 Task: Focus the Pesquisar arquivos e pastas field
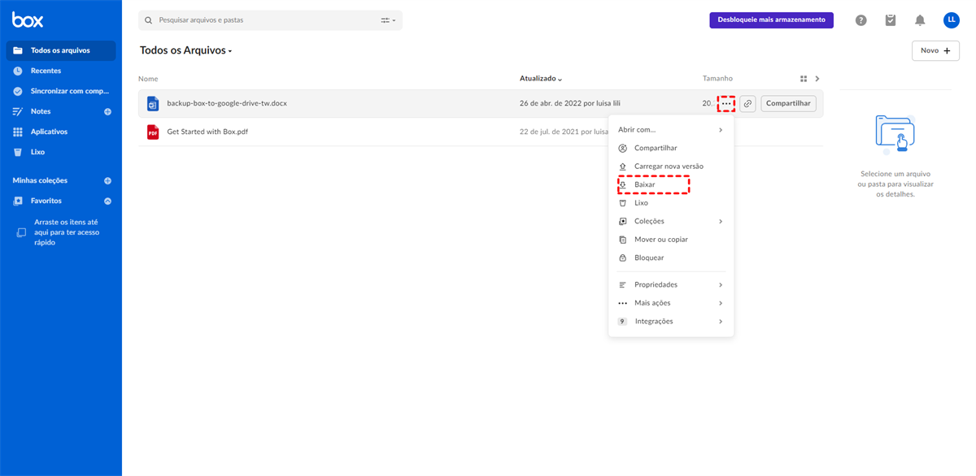[260, 20]
